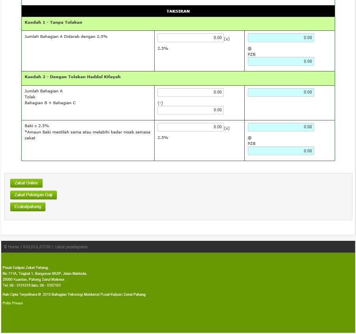Click Kaedah 1 blue result field
Screen dimensions: 356x334
coord(281,38)
